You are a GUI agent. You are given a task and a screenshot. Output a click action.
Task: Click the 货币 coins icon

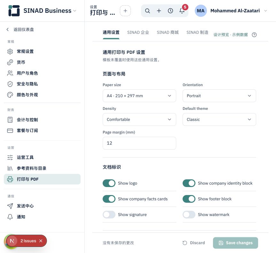point(10,62)
